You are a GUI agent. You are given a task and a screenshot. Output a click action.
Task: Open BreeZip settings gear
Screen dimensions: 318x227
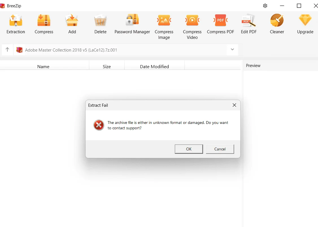click(265, 6)
